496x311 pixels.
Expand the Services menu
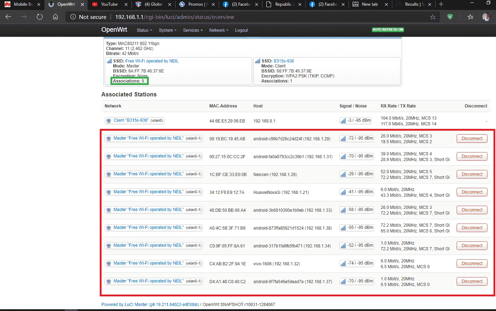click(x=193, y=30)
